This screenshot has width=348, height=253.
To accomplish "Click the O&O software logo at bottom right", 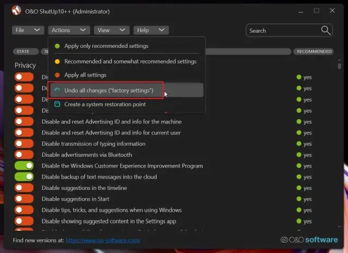I will click(309, 240).
